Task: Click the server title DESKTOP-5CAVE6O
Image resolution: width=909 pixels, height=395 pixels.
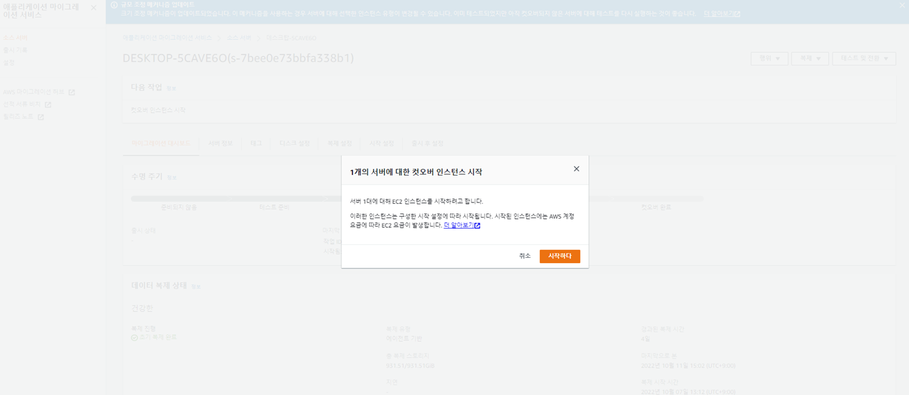Action: tap(238, 58)
